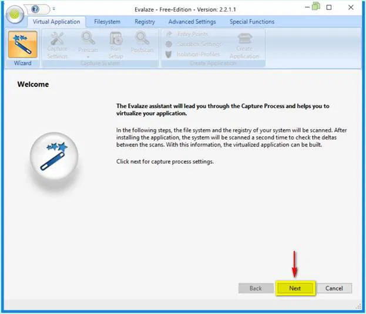Click the green window-stack icon in the title bar
Viewport: 366px width, 314px height.
(316, 6)
